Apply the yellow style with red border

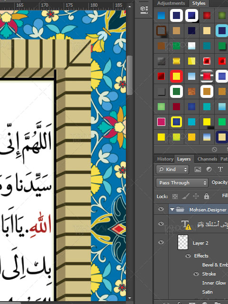[176, 76]
